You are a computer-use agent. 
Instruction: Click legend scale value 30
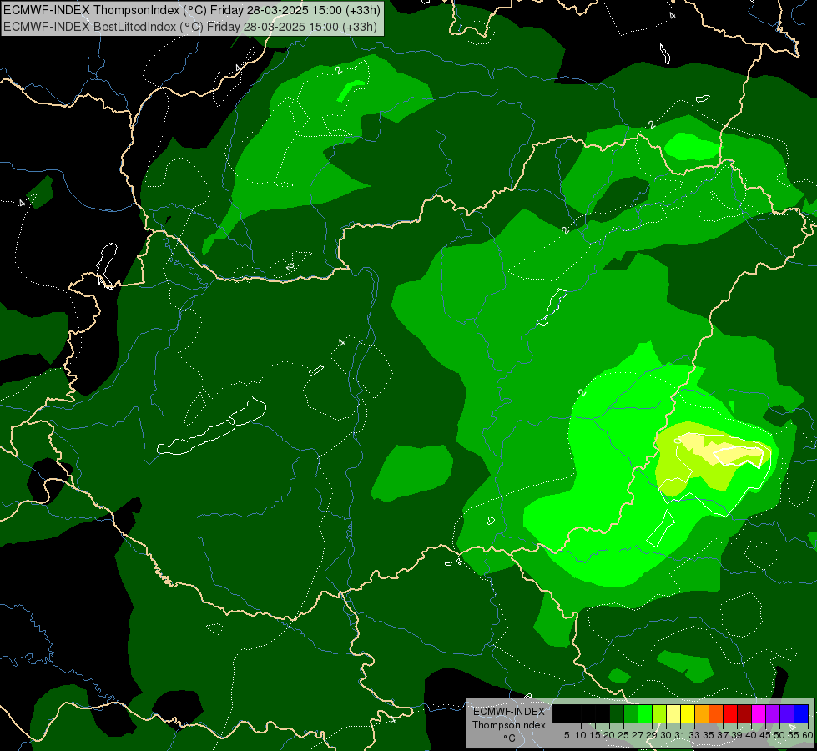pos(666,735)
